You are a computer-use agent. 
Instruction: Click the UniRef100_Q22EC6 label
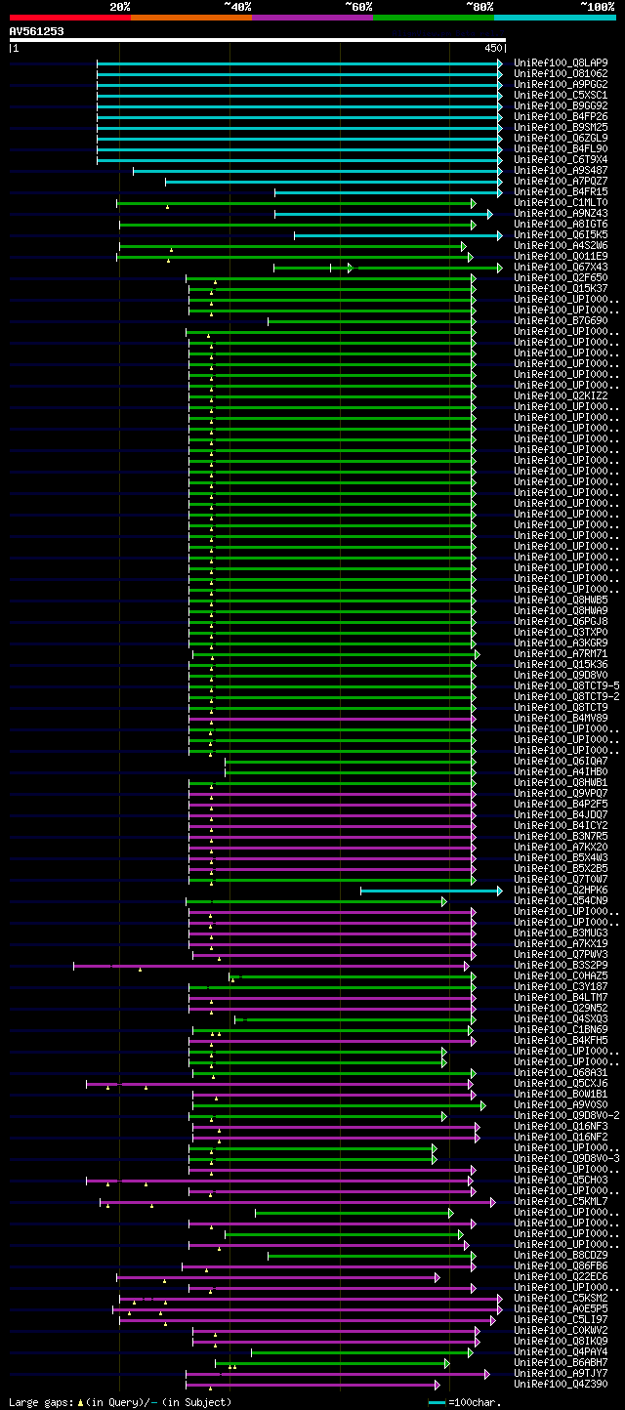tap(561, 1277)
